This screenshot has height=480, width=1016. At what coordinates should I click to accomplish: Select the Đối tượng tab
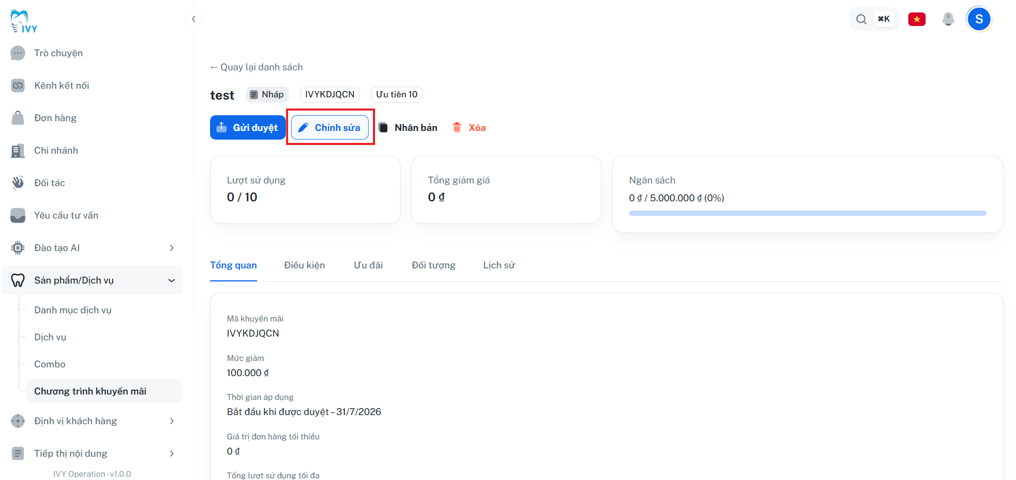(x=434, y=265)
